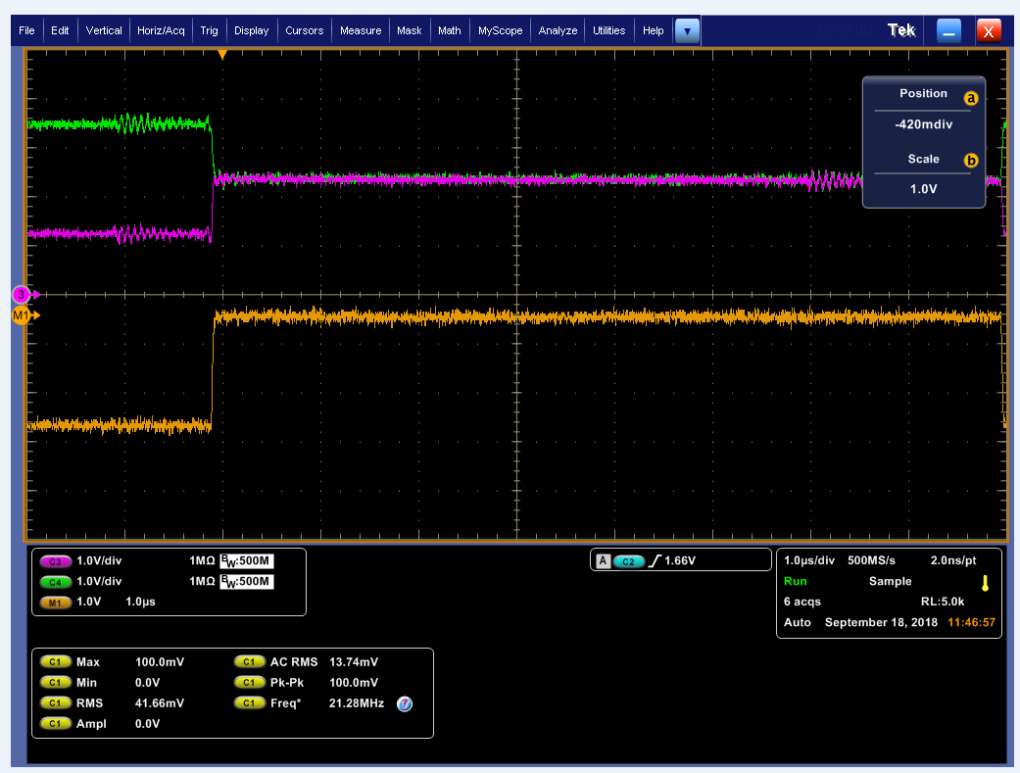Click the C1 badge for Freq* measurement

[x=249, y=702]
